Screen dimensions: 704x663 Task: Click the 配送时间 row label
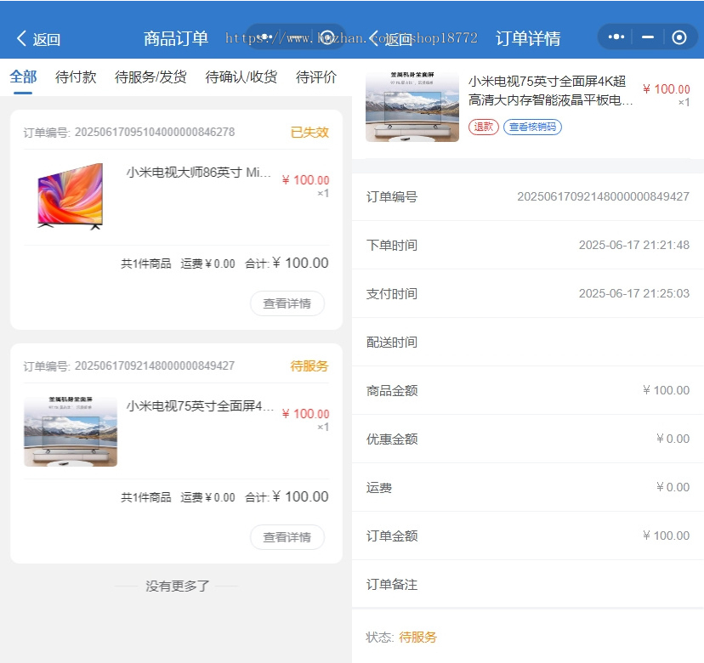[392, 342]
